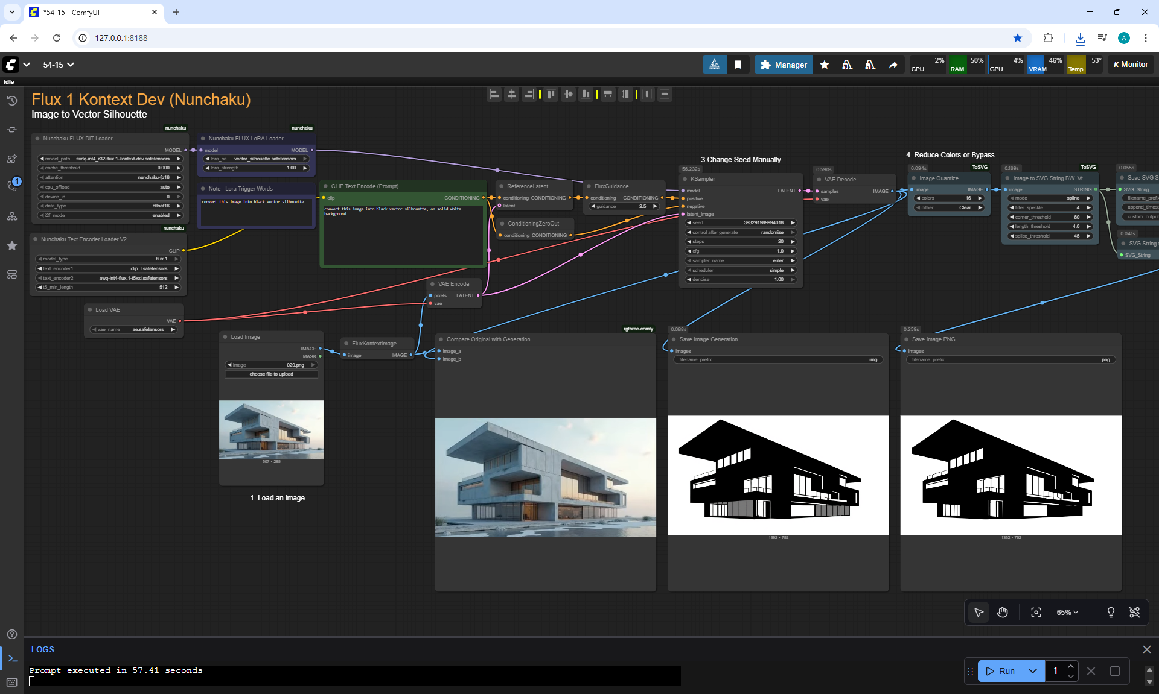The image size is (1159, 694).
Task: Select the LOGS tab in bottom panel
Action: click(x=42, y=649)
